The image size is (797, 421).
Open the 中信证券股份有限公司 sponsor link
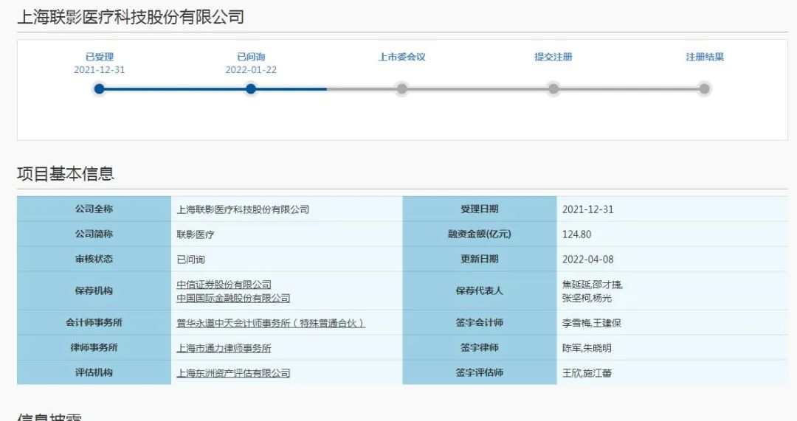tap(224, 285)
